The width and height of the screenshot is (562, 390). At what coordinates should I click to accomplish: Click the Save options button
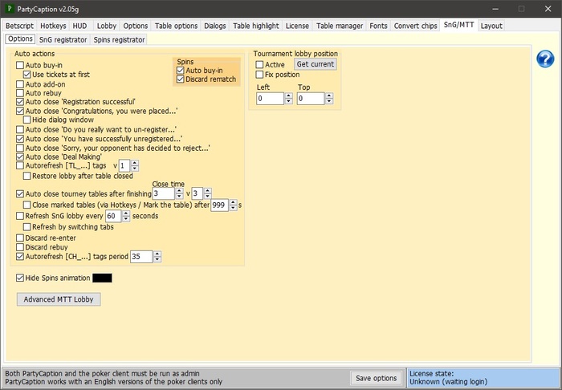pyautogui.click(x=376, y=378)
